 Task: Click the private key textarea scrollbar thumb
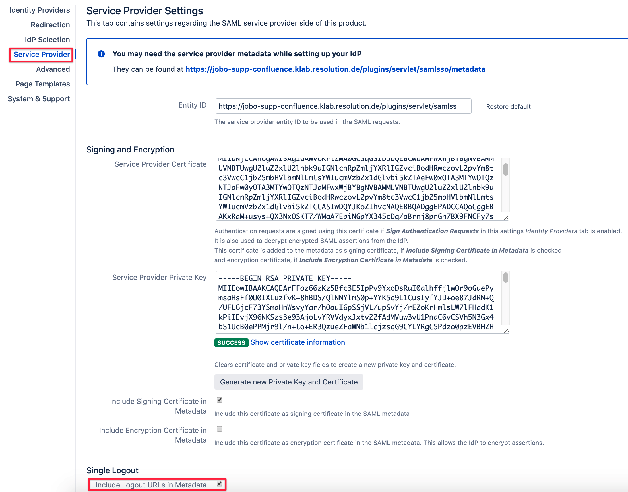[506, 278]
